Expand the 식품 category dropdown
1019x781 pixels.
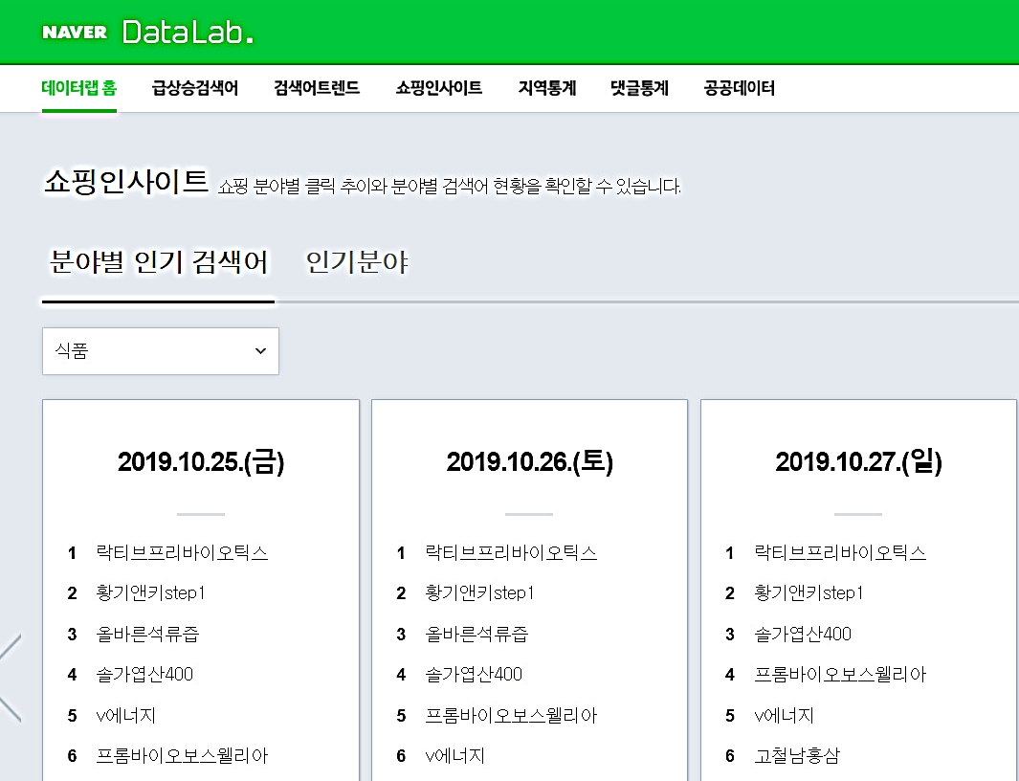pos(161,351)
